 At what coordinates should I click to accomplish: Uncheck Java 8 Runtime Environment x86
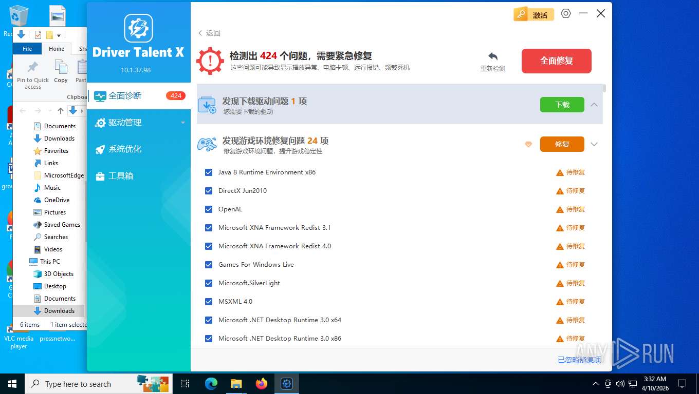tap(209, 172)
